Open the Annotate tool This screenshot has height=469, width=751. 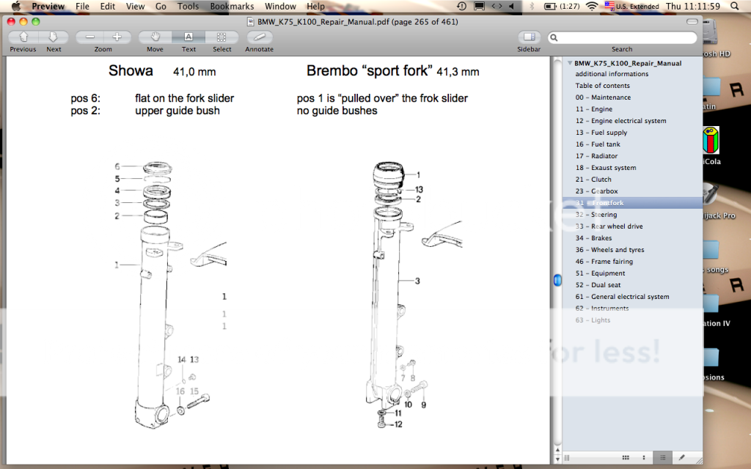click(x=259, y=37)
